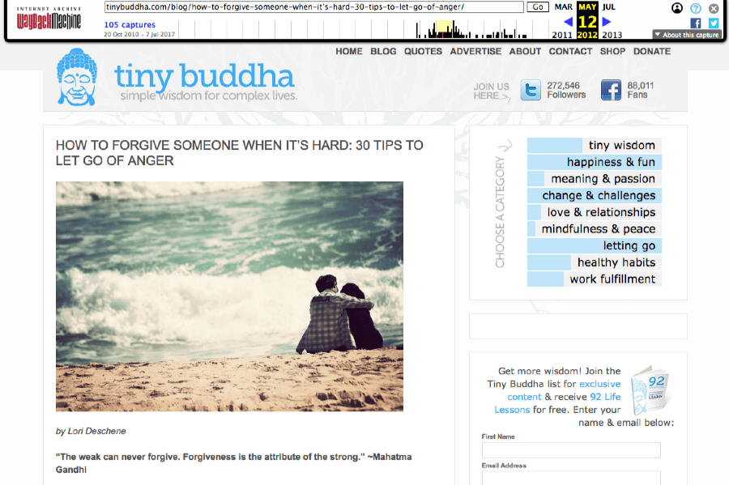Click the Twitter bird icon beside followers count
Viewport: 729px width, 485px height.
(531, 90)
